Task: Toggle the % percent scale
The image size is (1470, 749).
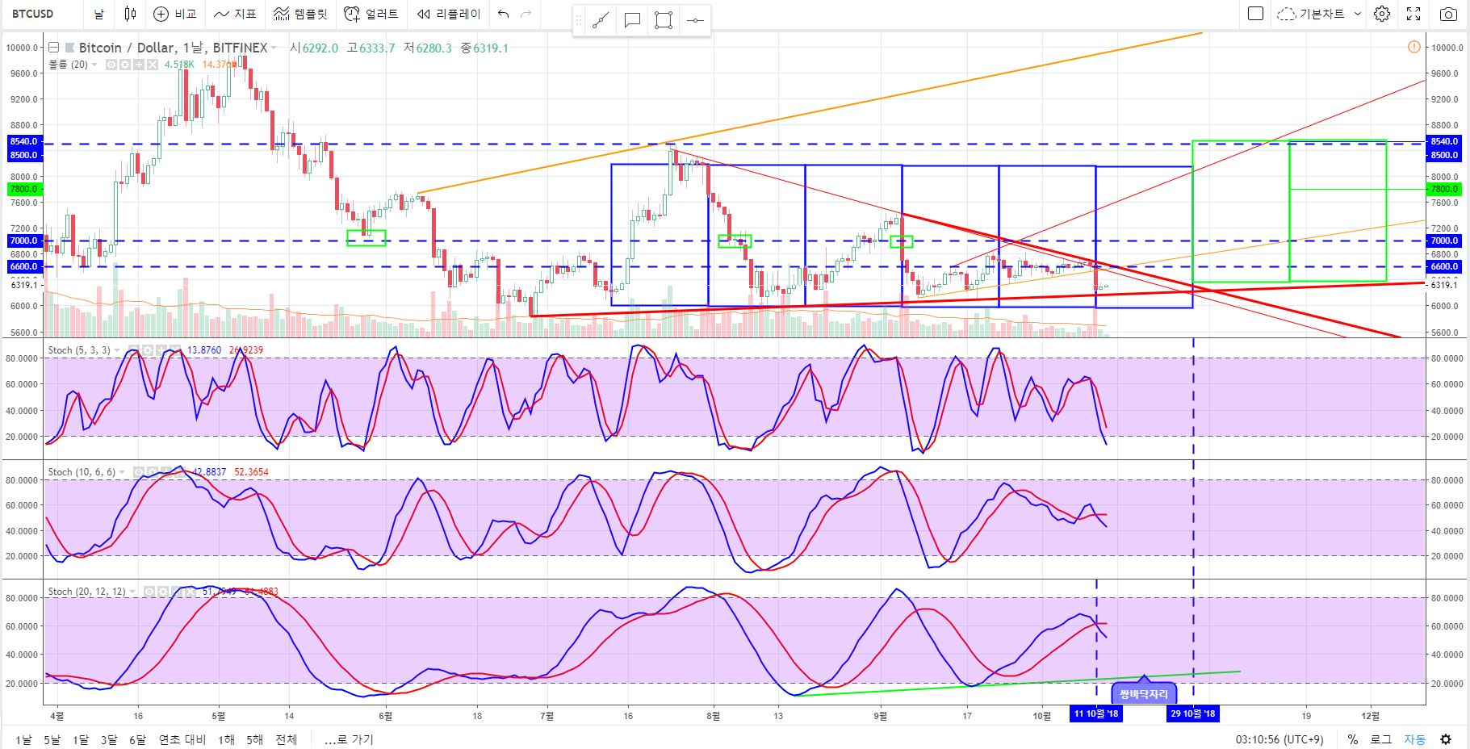Action: 1353,739
